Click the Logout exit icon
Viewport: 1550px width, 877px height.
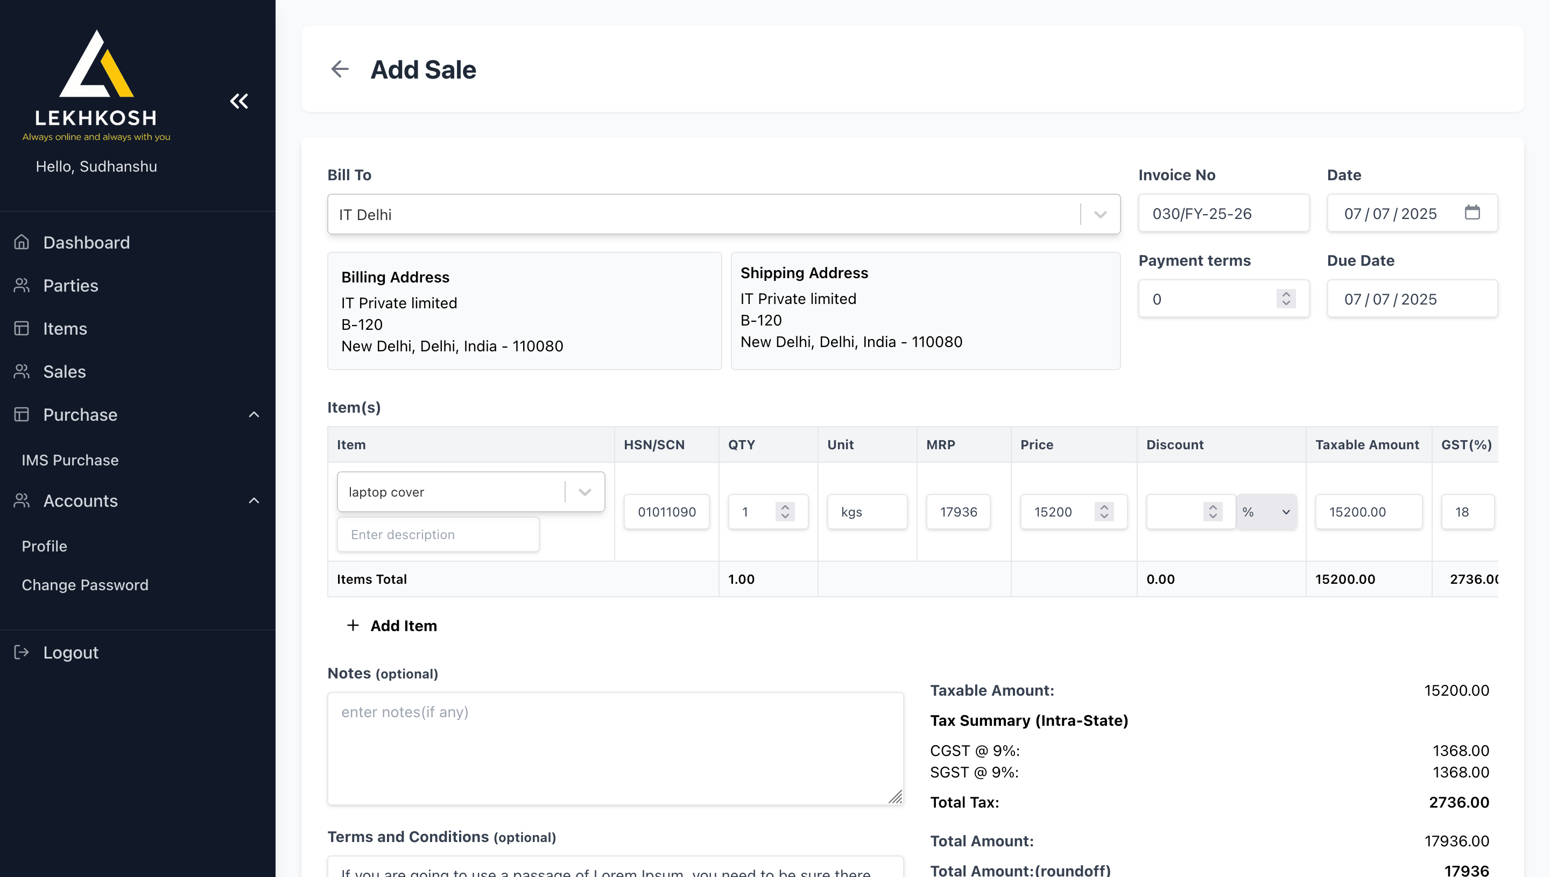coord(22,652)
